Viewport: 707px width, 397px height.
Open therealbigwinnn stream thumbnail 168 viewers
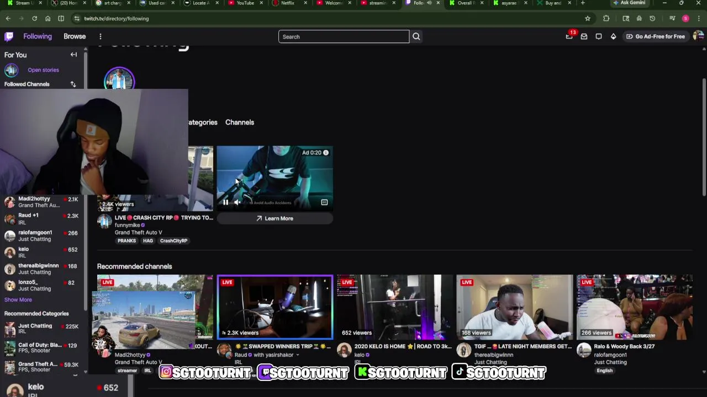pyautogui.click(x=515, y=307)
